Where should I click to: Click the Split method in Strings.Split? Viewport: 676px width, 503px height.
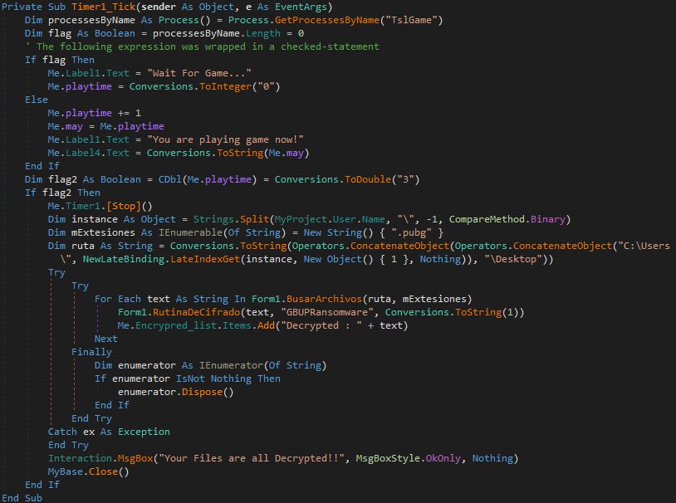pyautogui.click(x=254, y=219)
